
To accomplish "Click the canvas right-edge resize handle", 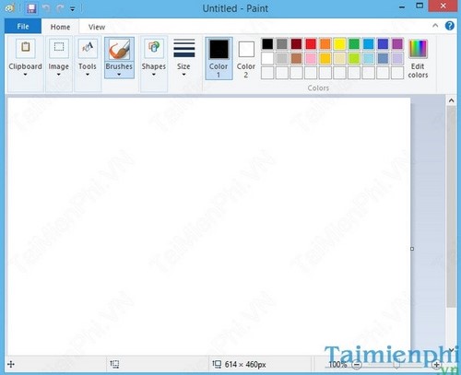I will pos(412,249).
